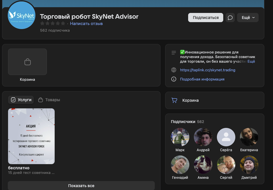The image size is (273, 190).
Task: Click the shopping cart icon in sidebar
Action: click(174, 100)
